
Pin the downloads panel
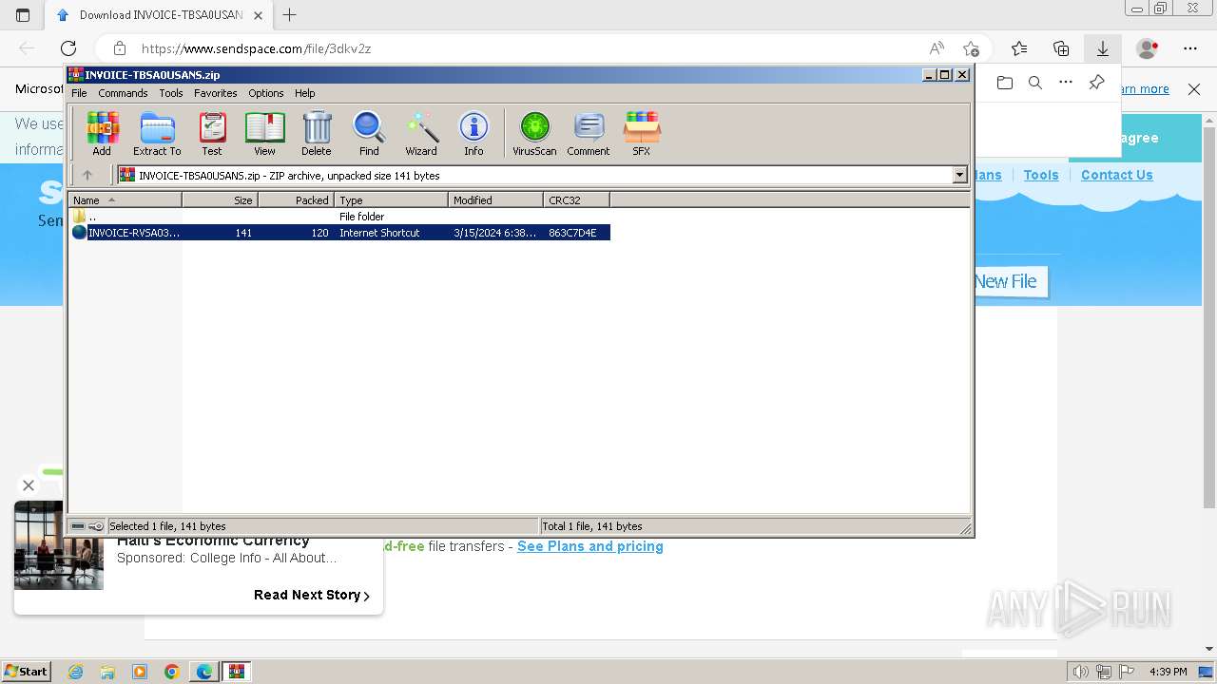click(x=1096, y=83)
